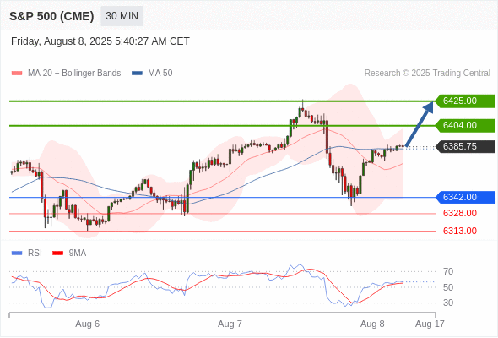Click the MA 50 legend label

pos(160,74)
